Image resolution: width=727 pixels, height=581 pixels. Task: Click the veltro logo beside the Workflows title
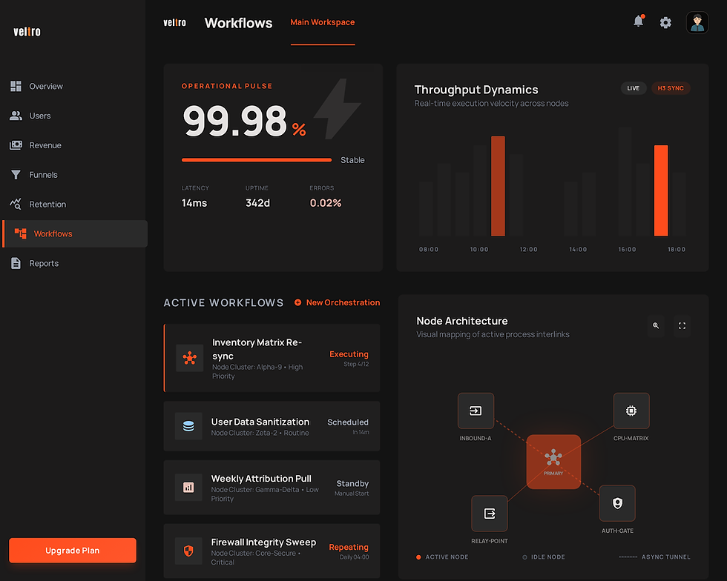click(x=174, y=22)
